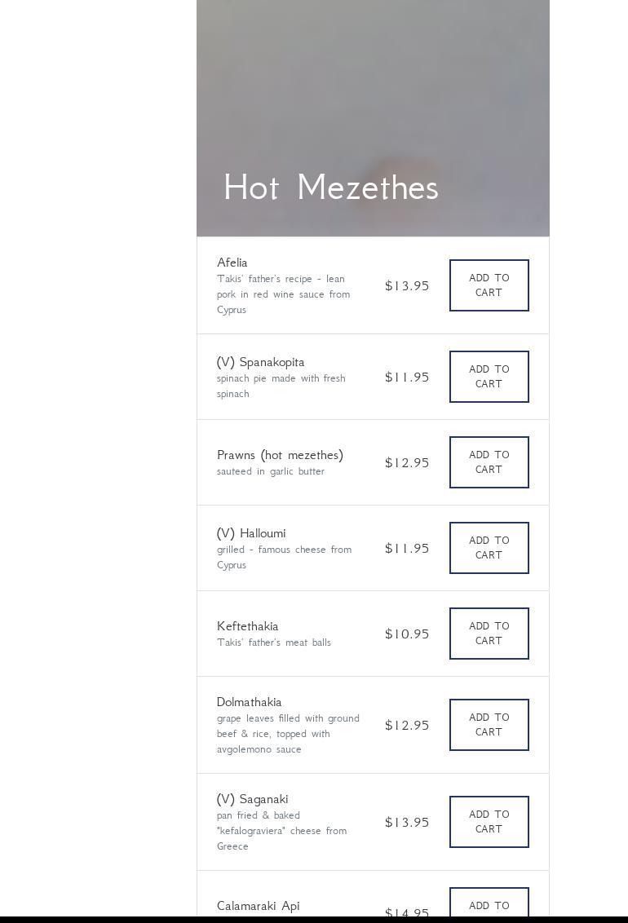Add Dolmathakia to the cart
The height and width of the screenshot is (923, 628).
pyautogui.click(x=489, y=725)
